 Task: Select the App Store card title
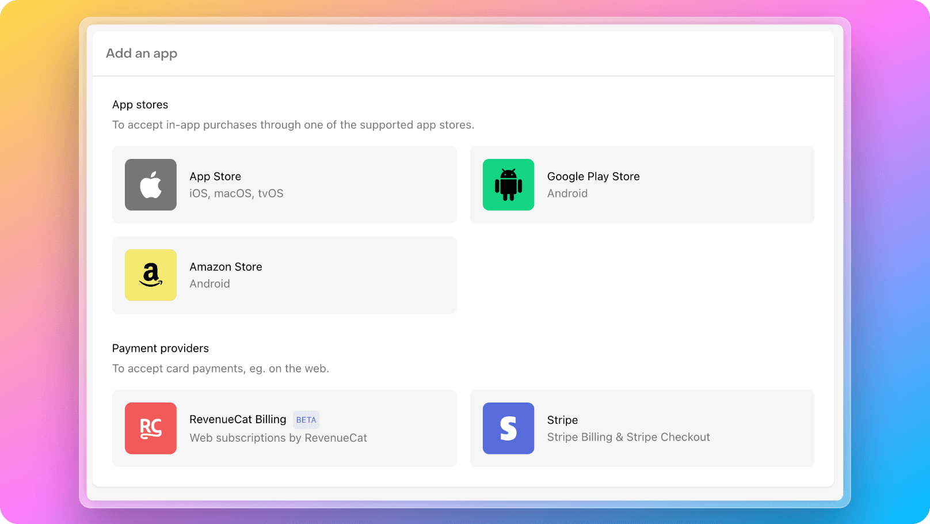click(215, 177)
